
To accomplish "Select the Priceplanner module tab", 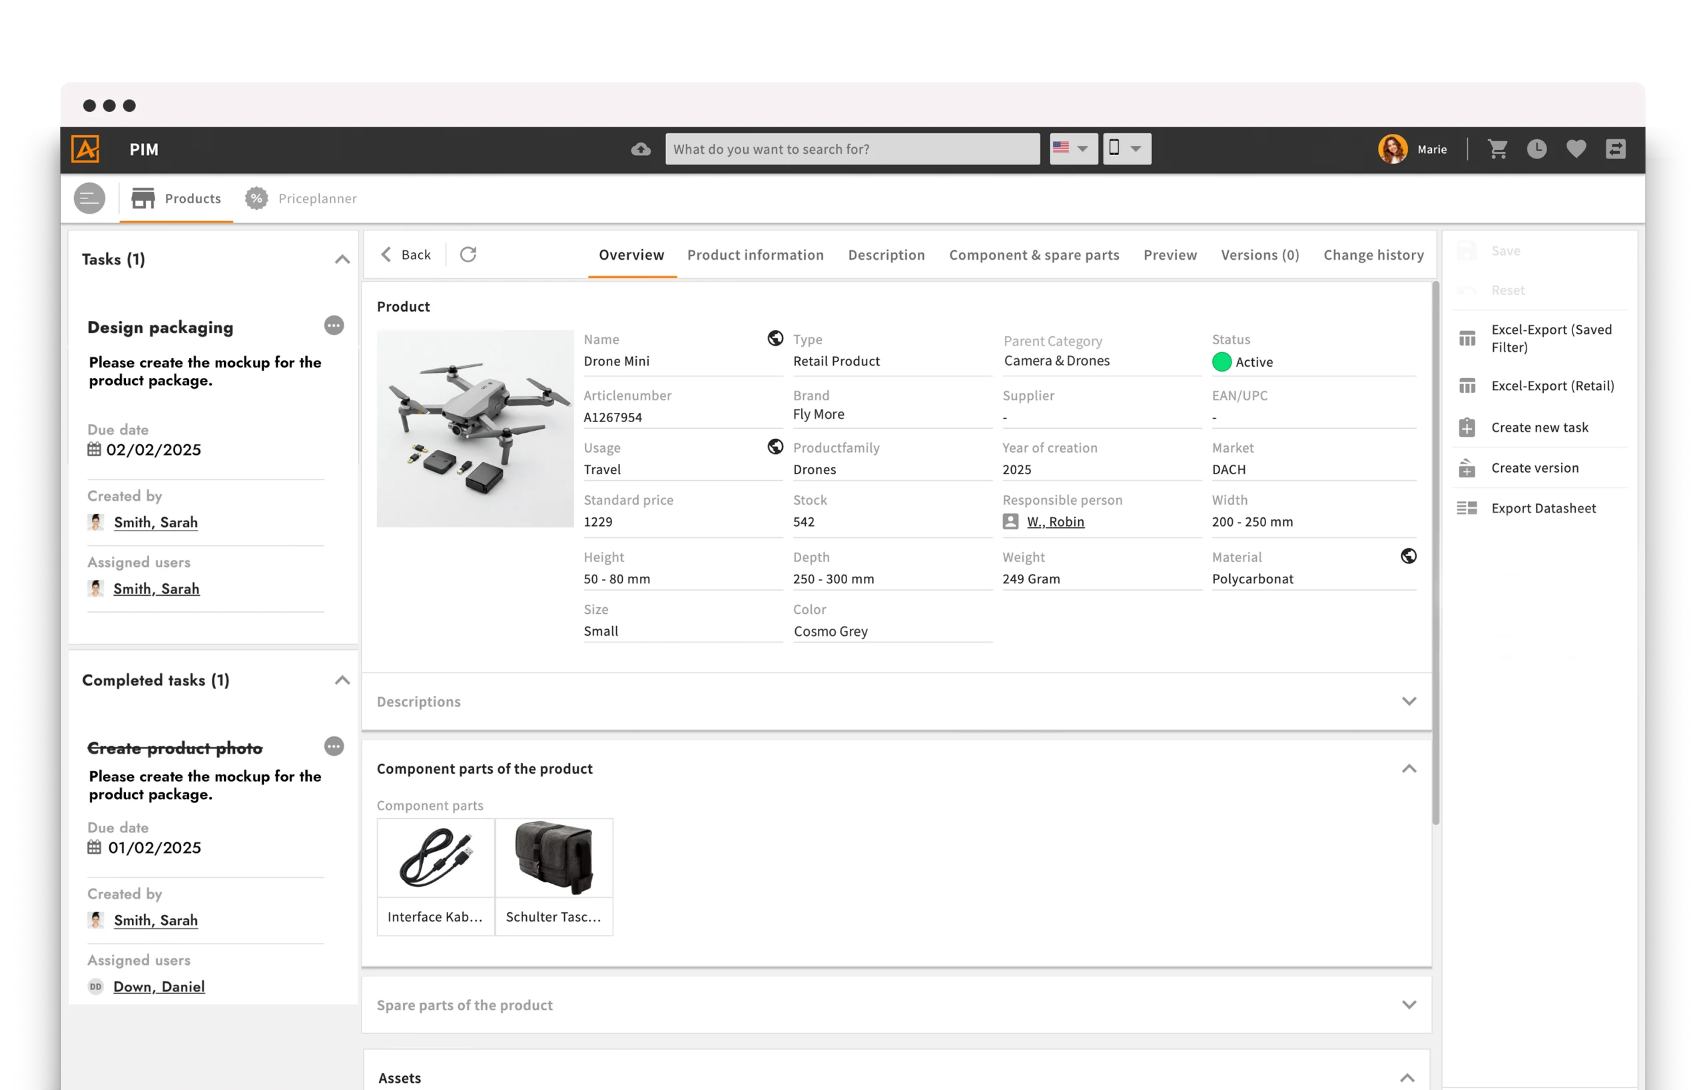I will [x=302, y=199].
